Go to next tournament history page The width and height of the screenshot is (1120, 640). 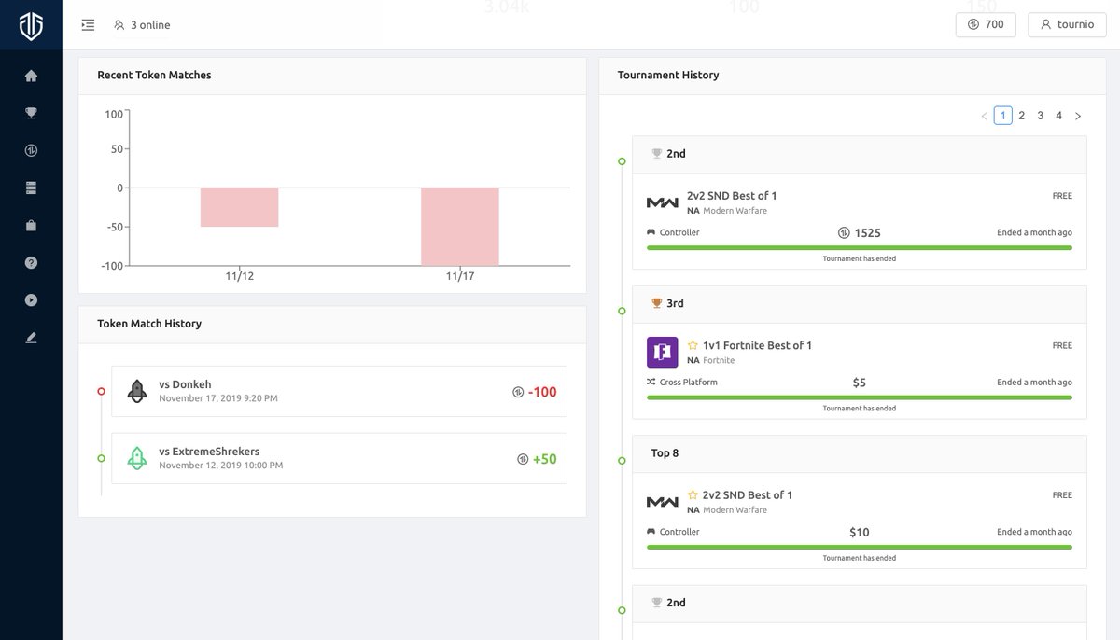[1078, 116]
